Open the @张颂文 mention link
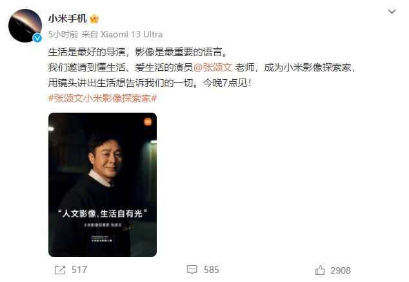This screenshot has height=282, width=409. coord(213,68)
